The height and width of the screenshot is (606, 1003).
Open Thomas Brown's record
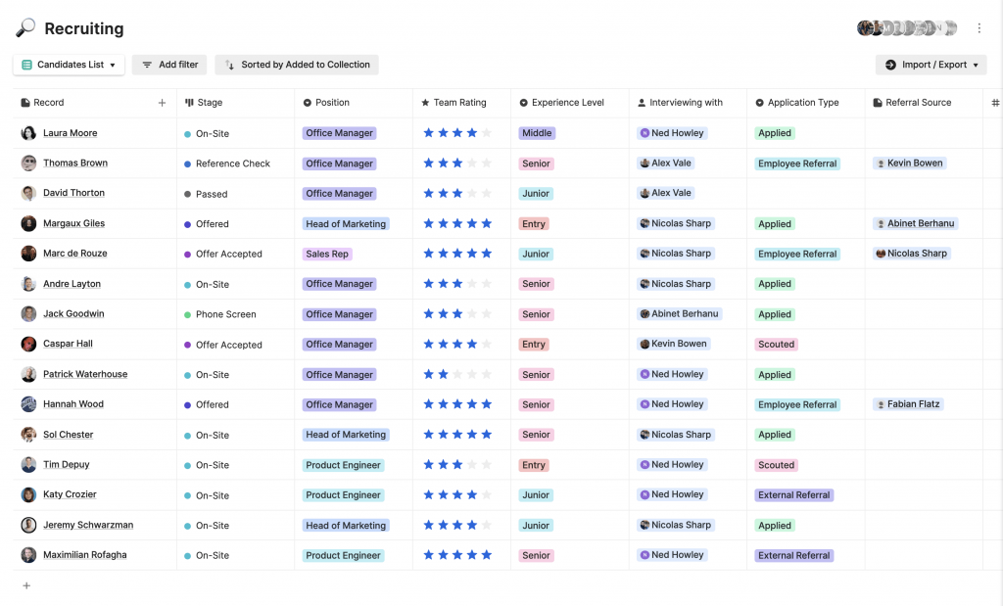(x=75, y=163)
